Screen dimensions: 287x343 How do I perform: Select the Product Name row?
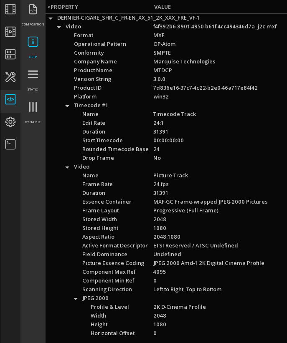pyautogui.click(x=166, y=71)
